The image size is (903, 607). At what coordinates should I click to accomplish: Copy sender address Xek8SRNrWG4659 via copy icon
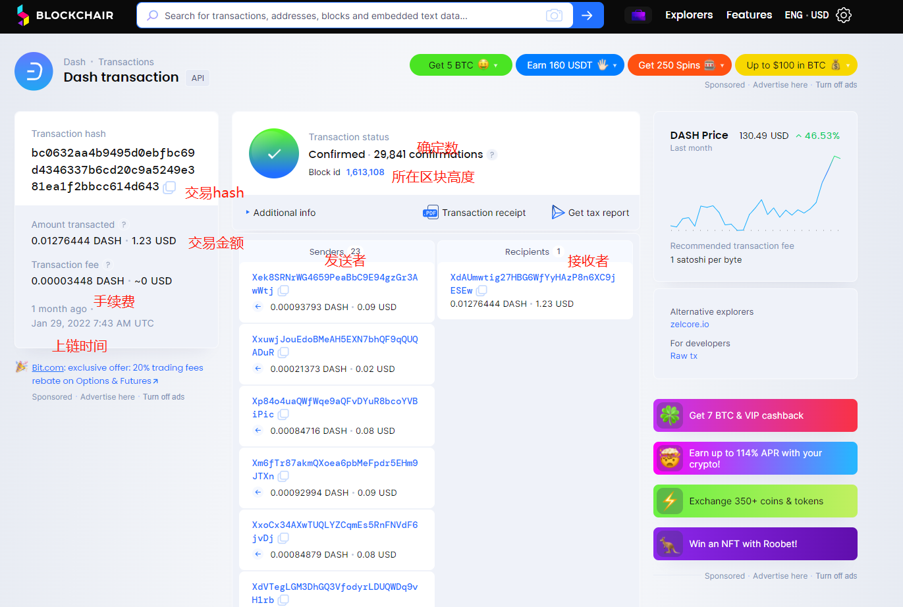[x=283, y=290]
